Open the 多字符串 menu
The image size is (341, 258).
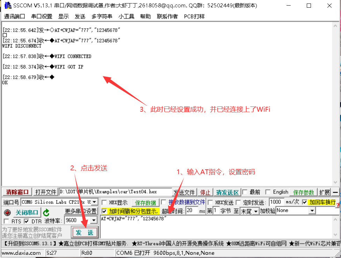[x=102, y=16]
